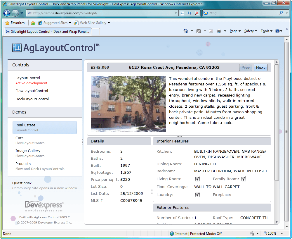292x239 pixels.
Task: Select FlowLayoutControl in the Controls list
Action: pos(32,91)
